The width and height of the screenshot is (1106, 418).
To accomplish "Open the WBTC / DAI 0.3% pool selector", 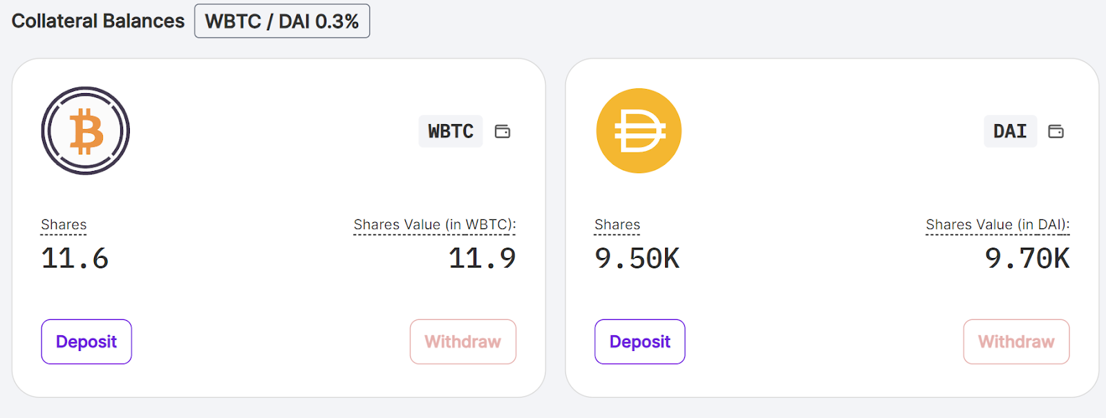I will pos(282,21).
